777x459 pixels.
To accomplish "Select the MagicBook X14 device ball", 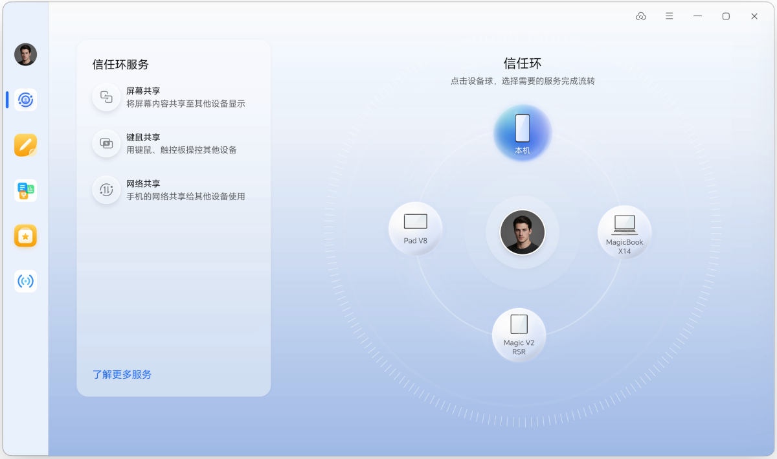I will tap(624, 232).
